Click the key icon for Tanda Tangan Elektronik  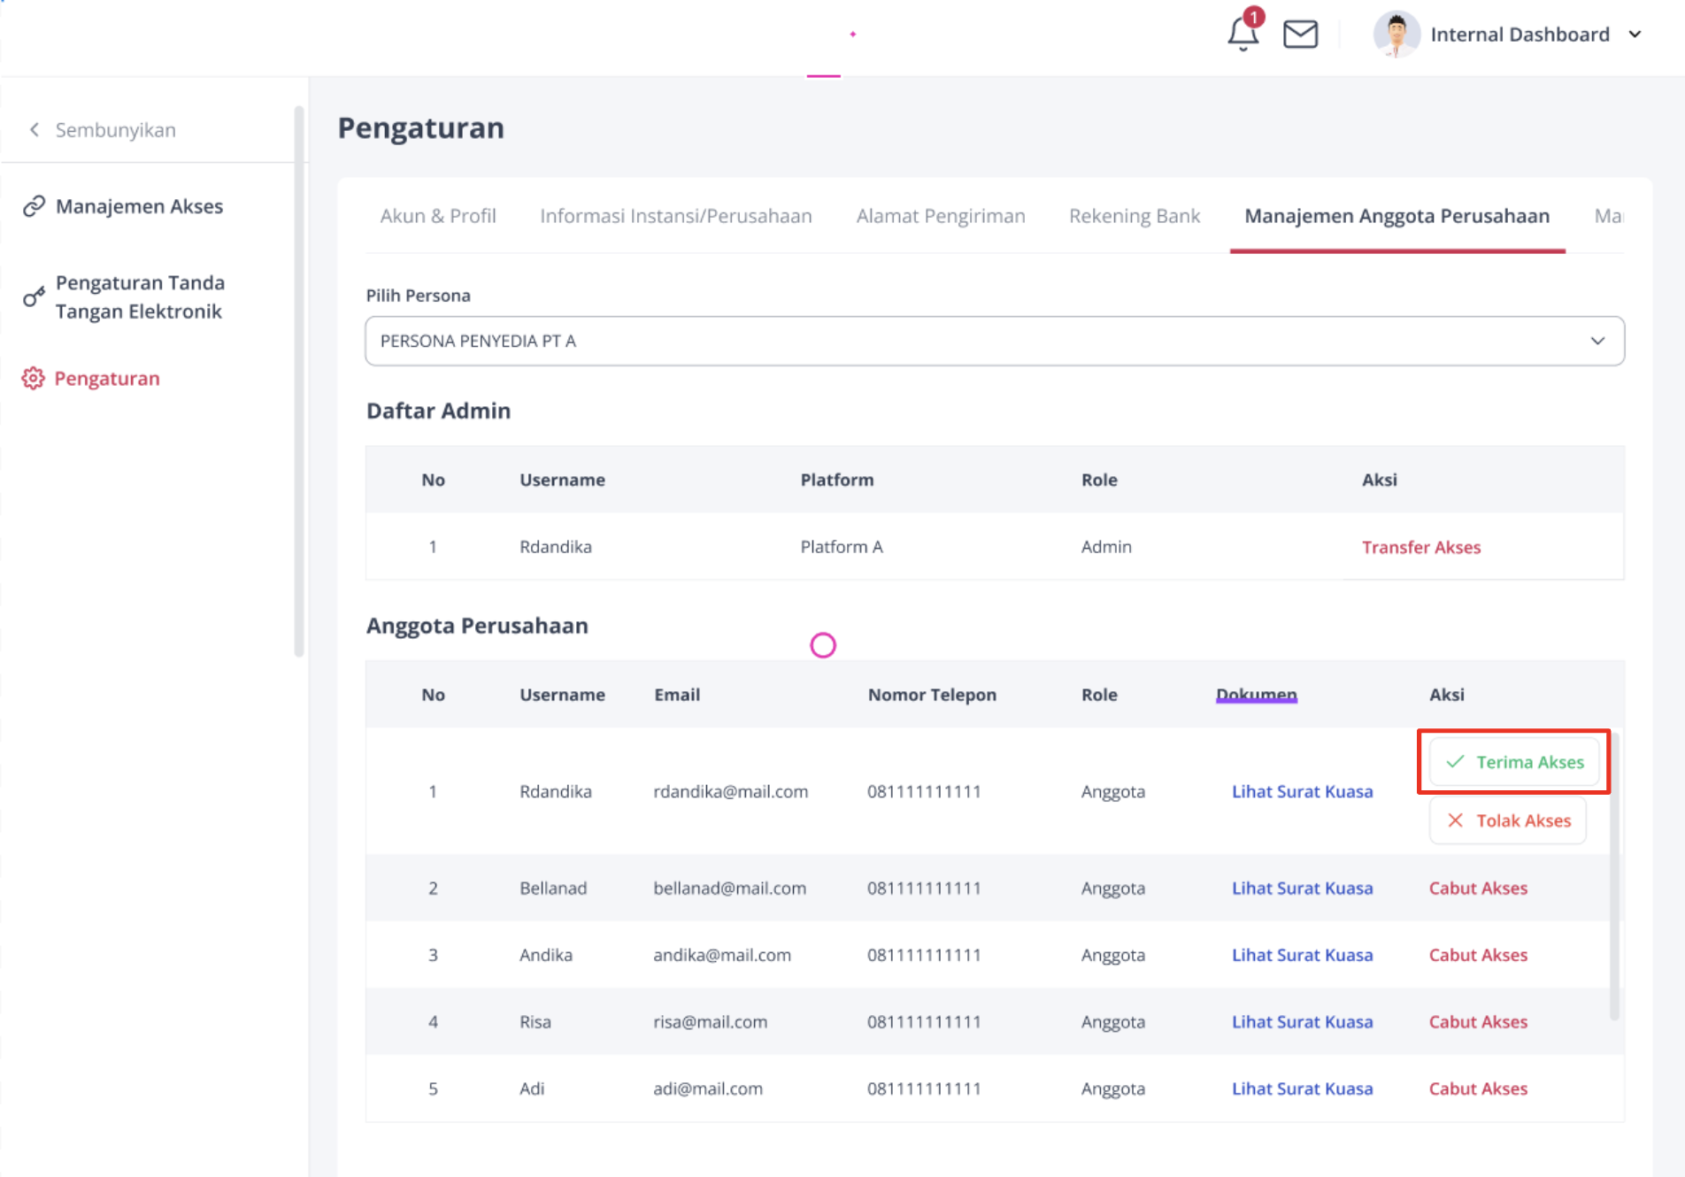pos(34,296)
